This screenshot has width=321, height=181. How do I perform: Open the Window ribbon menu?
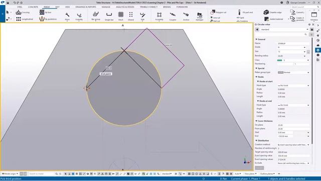coord(314,16)
